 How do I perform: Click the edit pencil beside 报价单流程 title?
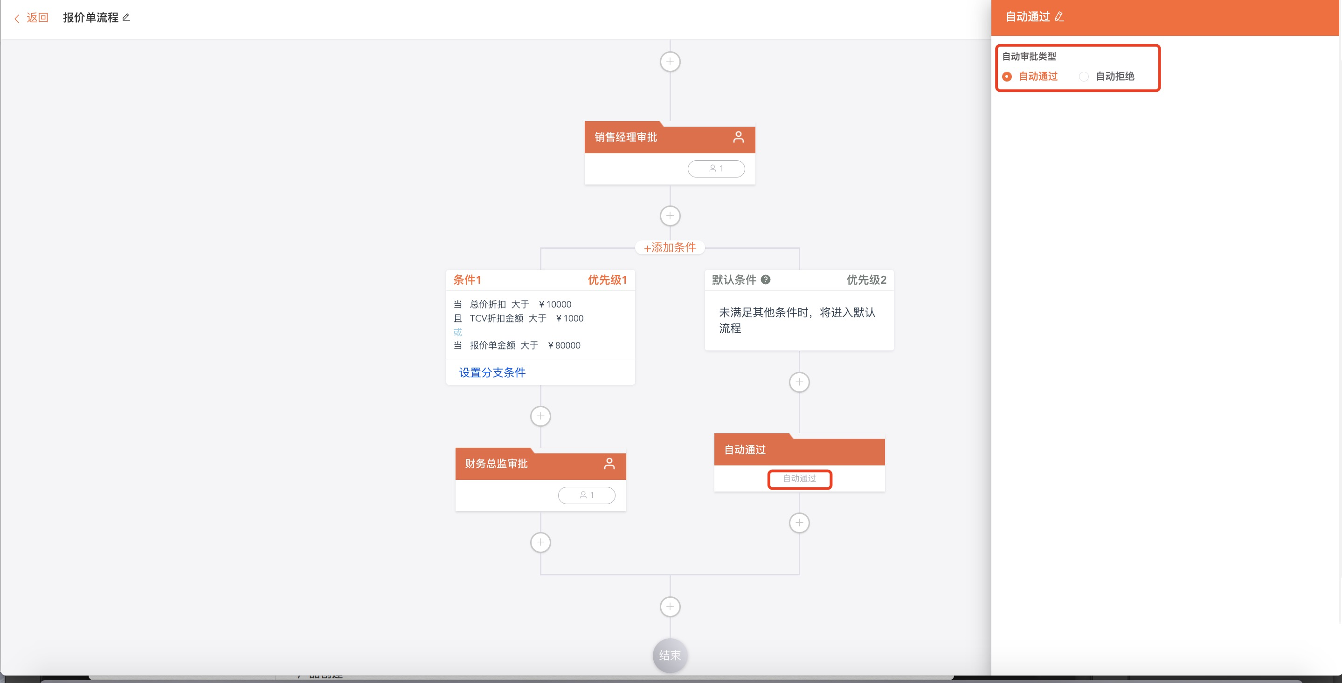[x=126, y=18]
